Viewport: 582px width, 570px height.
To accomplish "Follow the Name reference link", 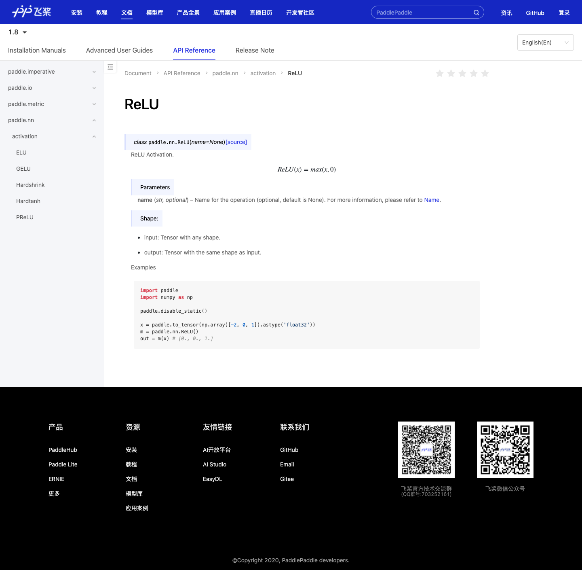I will 432,200.
